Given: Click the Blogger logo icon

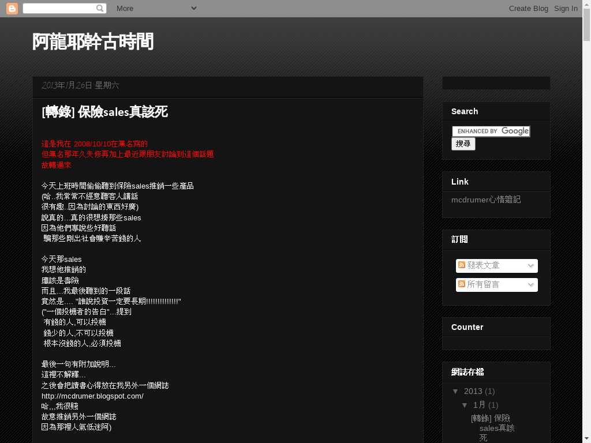Looking at the screenshot, I should (x=12, y=8).
